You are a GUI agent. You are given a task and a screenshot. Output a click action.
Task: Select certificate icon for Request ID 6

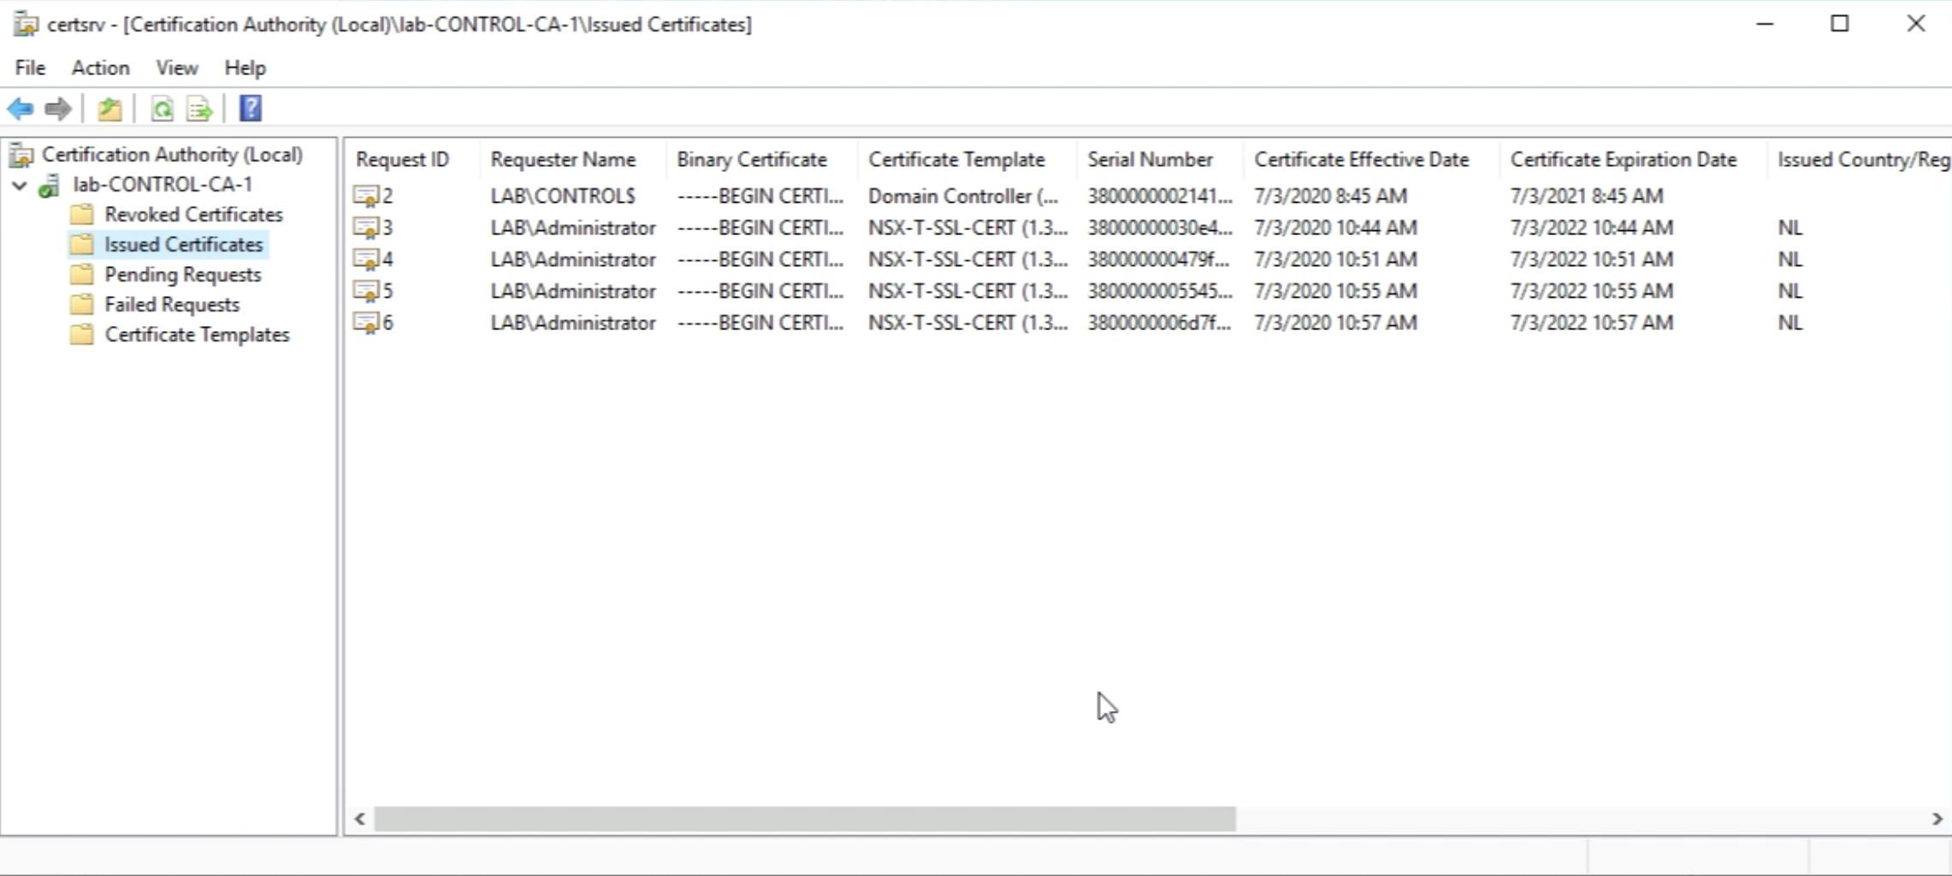[x=366, y=323]
